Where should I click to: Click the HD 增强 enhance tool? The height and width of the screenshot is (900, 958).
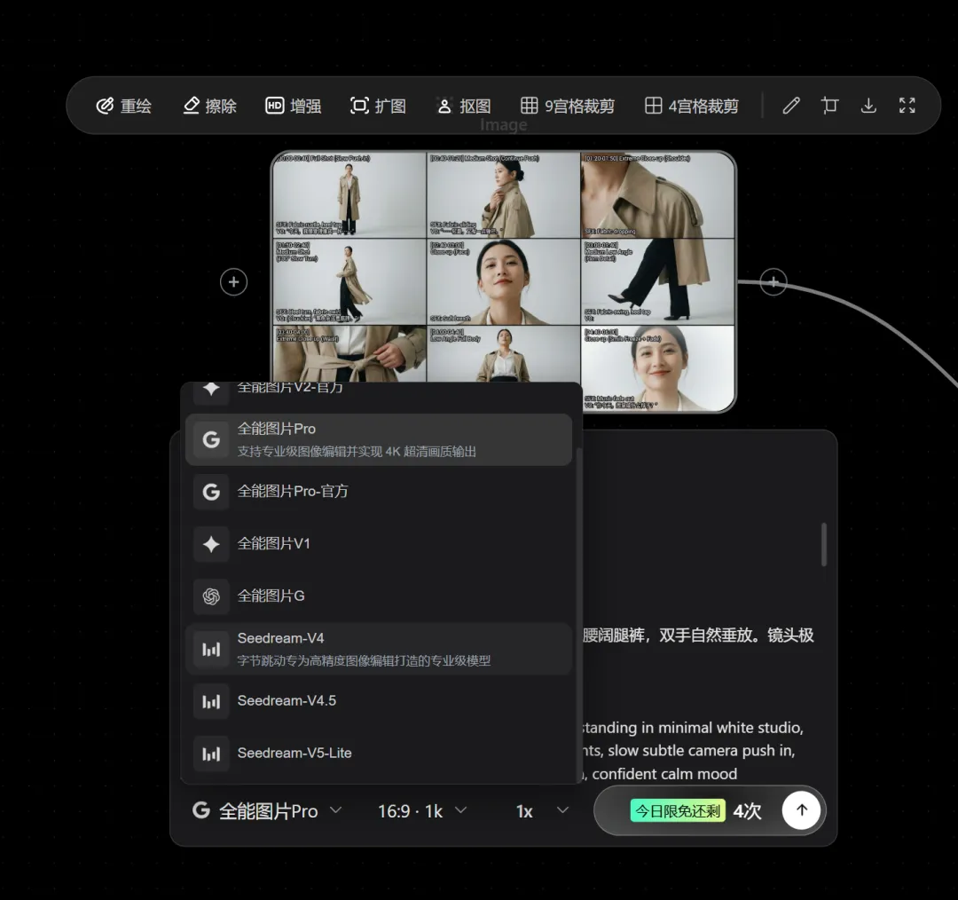[x=294, y=106]
